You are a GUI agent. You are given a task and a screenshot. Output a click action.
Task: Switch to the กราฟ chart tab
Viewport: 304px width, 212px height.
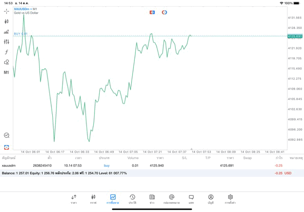pos(93,199)
